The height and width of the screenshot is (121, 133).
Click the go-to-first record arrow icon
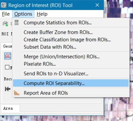(x=8, y=89)
